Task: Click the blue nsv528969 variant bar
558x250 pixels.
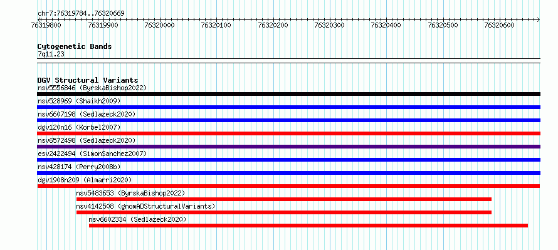Action: (x=288, y=107)
